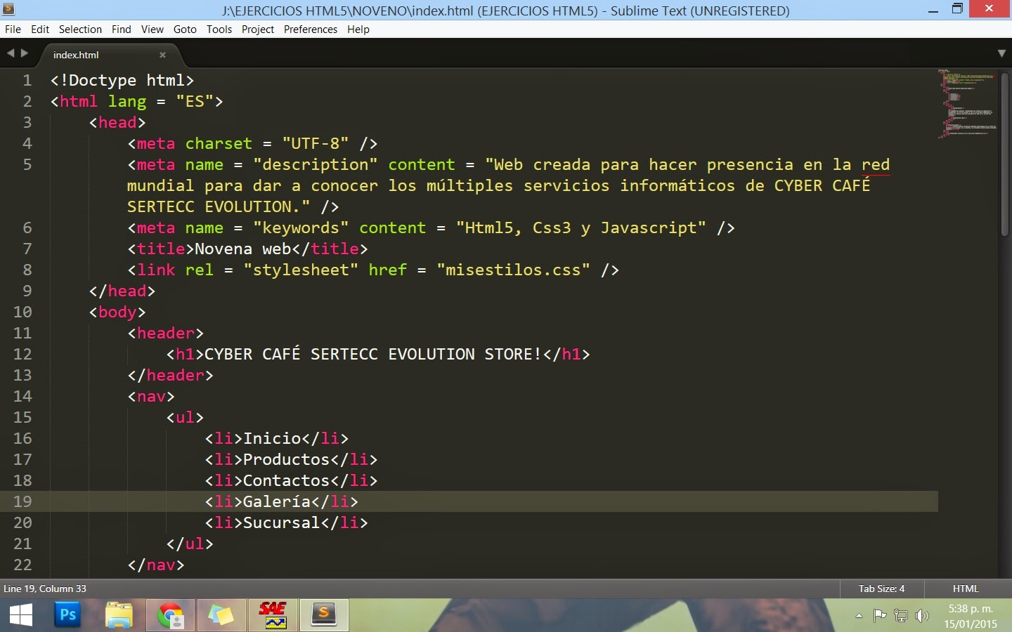Open the HTML syntax selector in the status bar

coord(965,589)
